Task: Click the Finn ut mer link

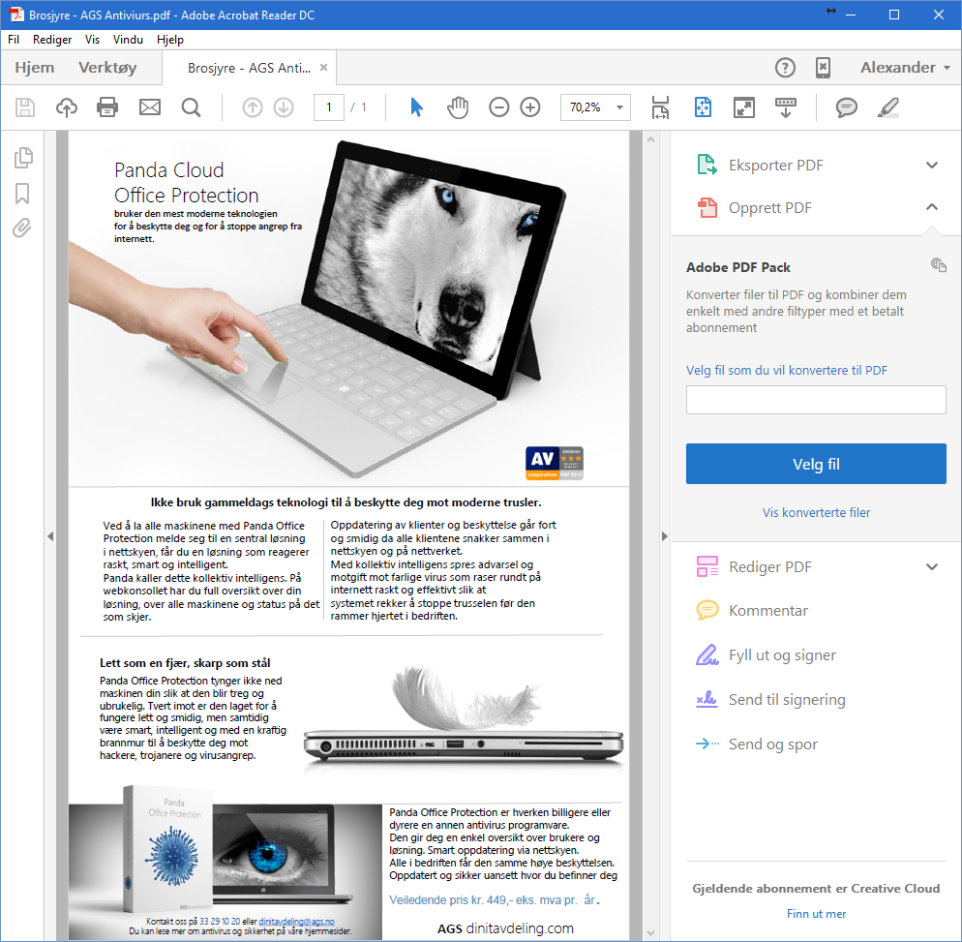Action: [816, 914]
